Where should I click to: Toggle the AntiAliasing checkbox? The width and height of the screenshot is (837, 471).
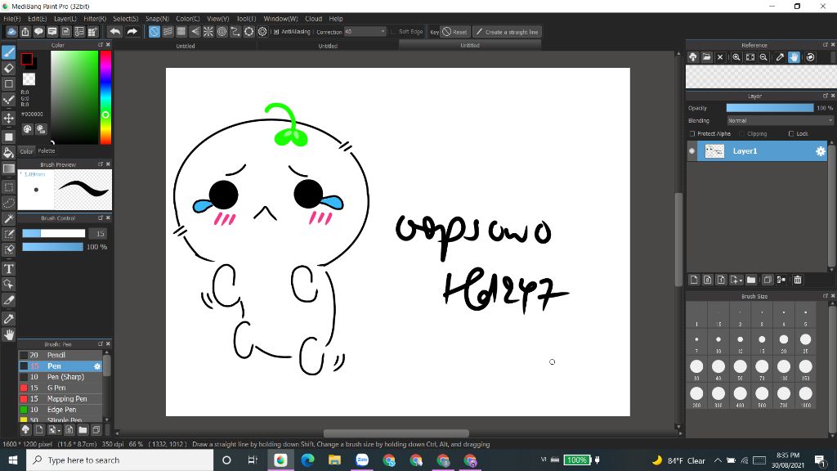(x=276, y=32)
